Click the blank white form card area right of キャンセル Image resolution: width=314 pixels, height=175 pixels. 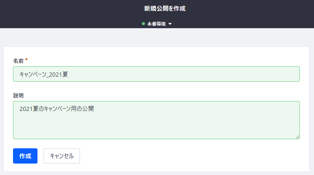pos(191,156)
